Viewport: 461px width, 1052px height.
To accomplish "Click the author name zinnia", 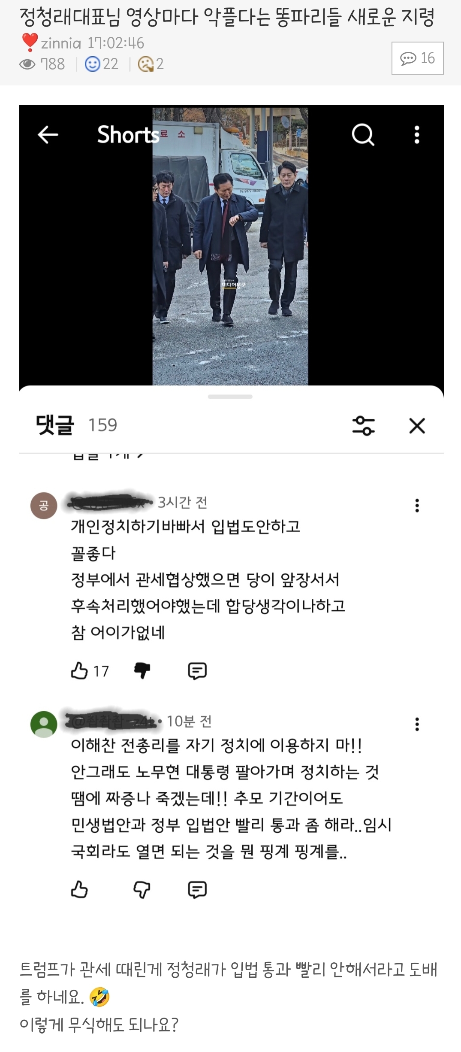I will [60, 43].
